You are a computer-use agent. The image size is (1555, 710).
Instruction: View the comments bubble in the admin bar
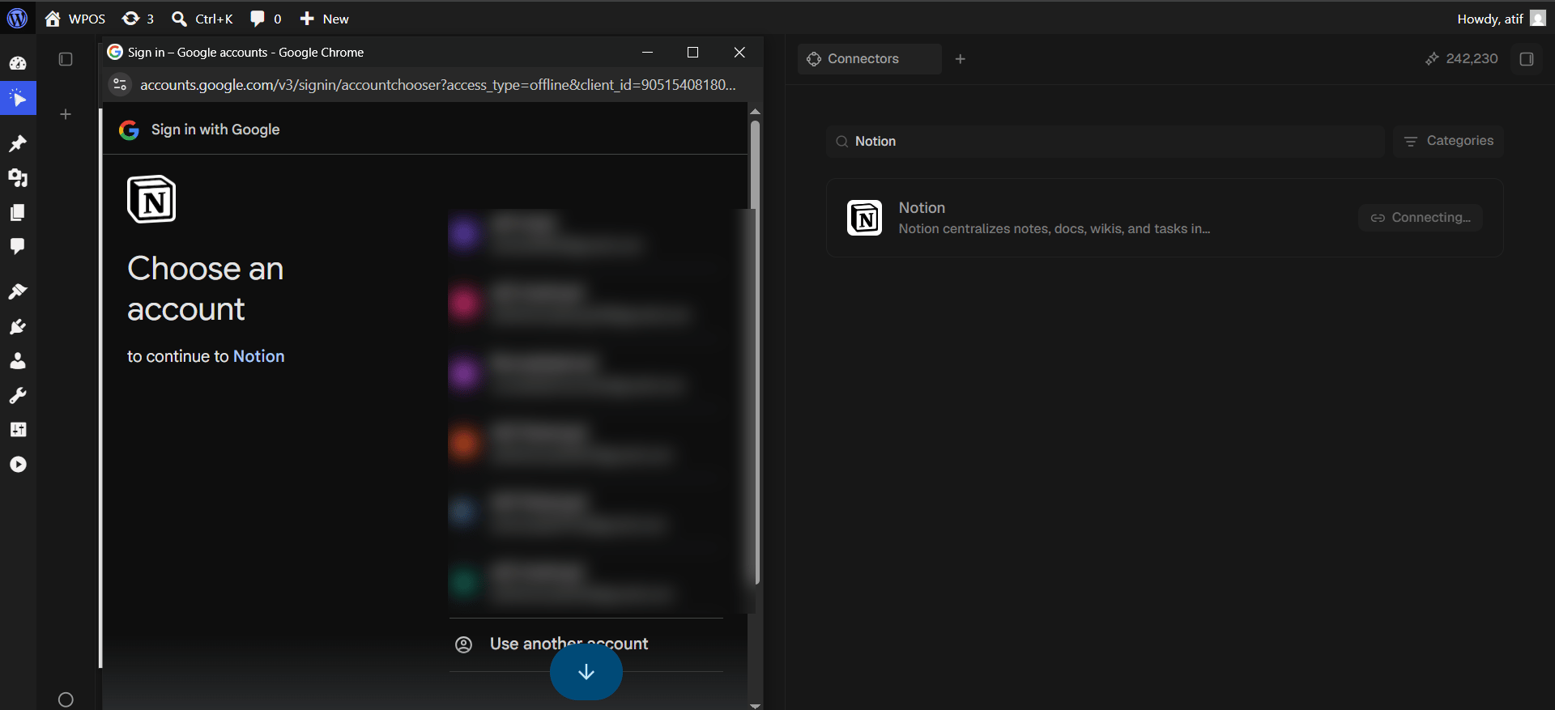[266, 19]
